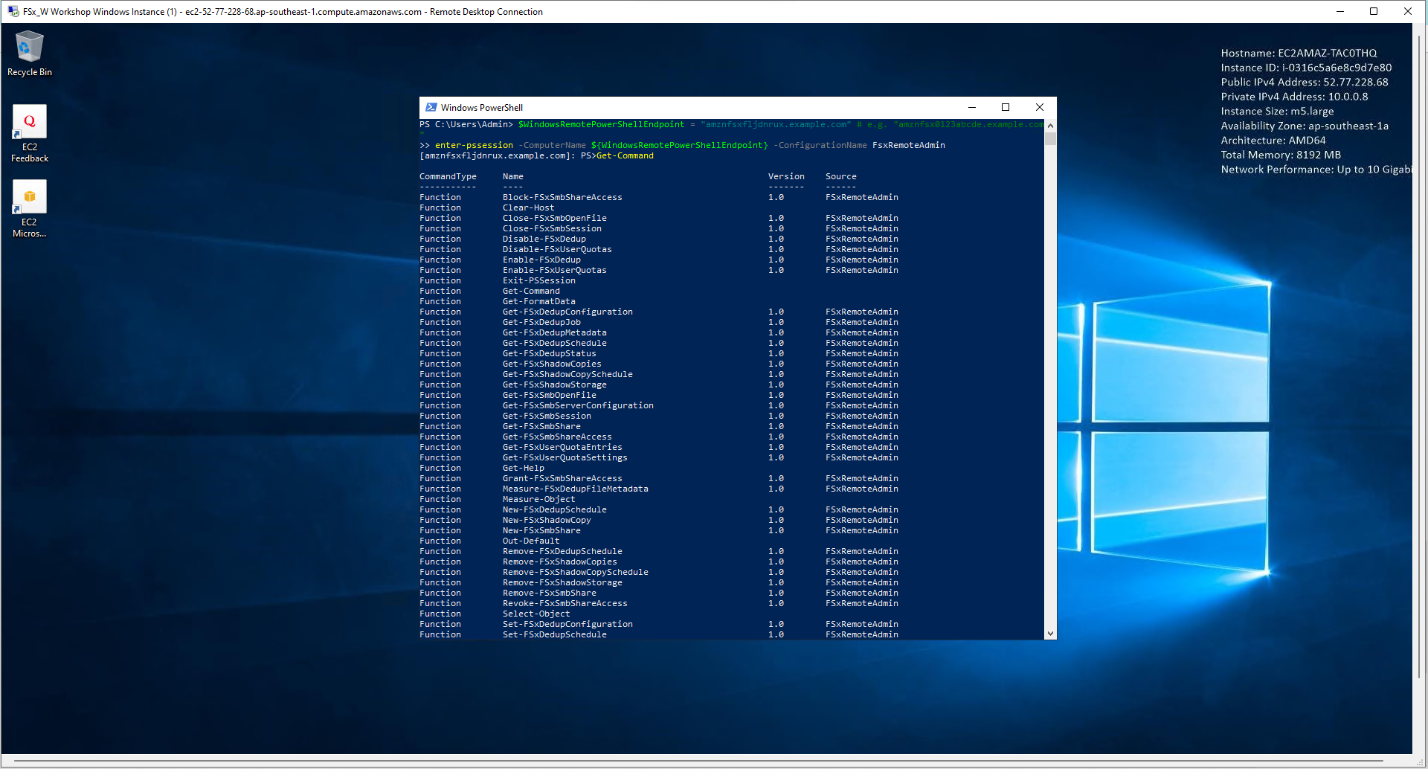Viewport: 1428px width, 769px height.
Task: Click PowerShell scrollbar up arrow
Action: (x=1050, y=125)
